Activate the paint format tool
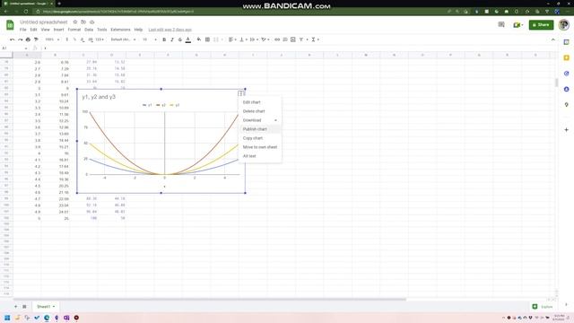 (x=36, y=39)
